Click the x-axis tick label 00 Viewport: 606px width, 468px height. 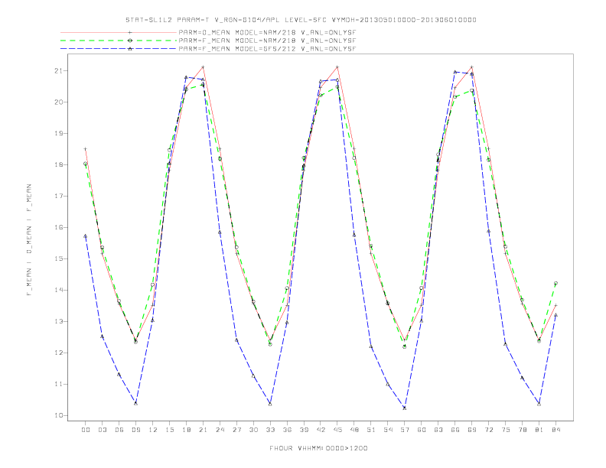click(x=86, y=430)
